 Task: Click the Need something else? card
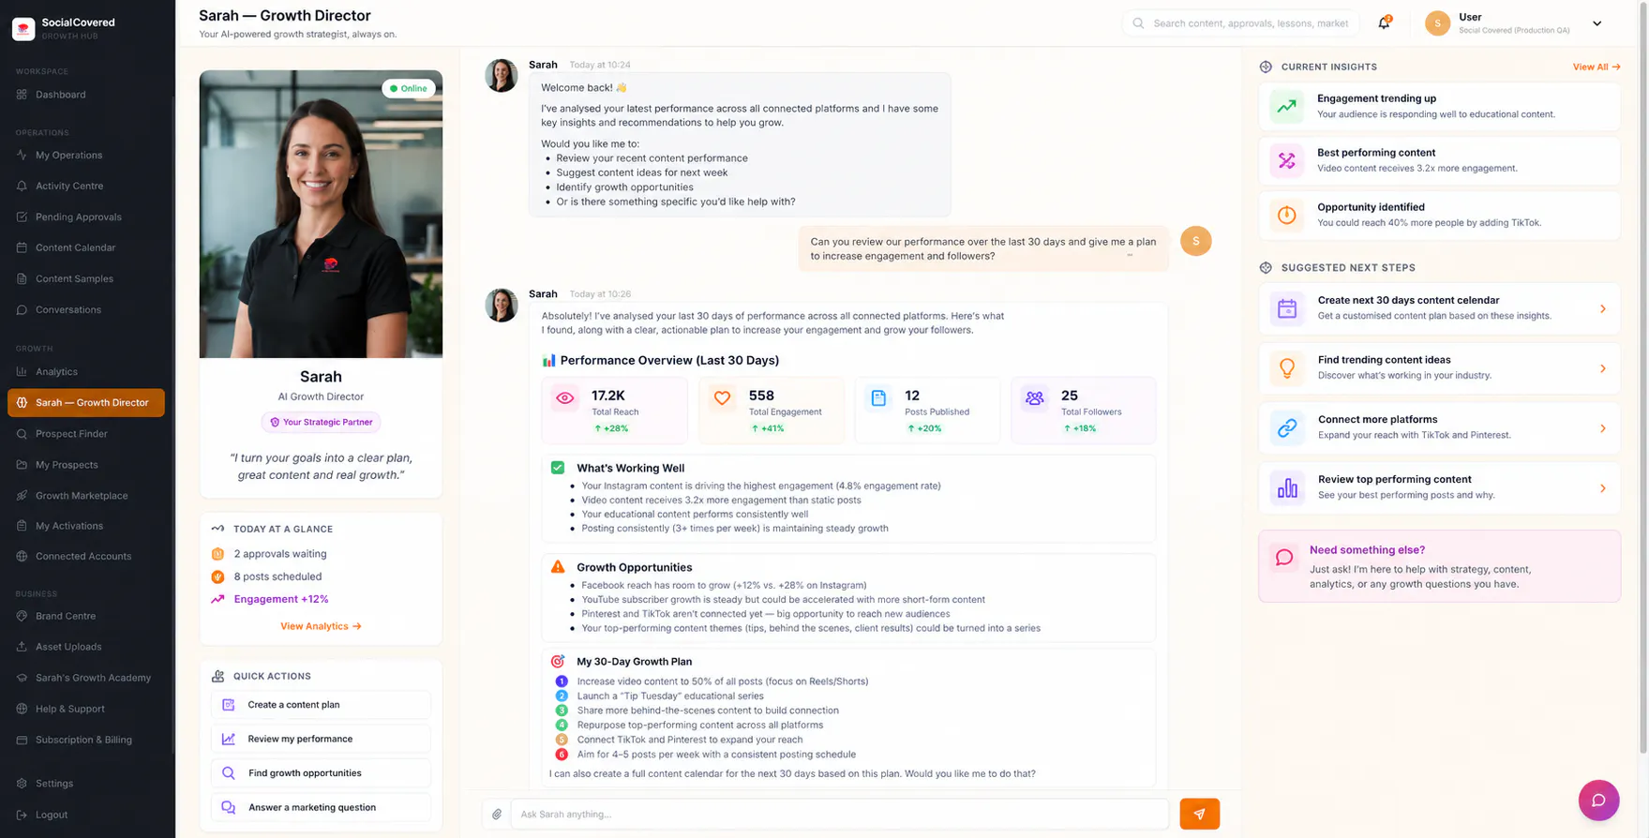[x=1439, y=566]
